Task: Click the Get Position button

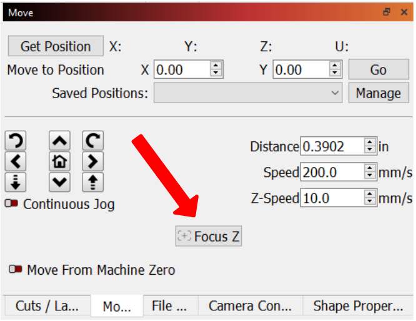Action: point(56,46)
